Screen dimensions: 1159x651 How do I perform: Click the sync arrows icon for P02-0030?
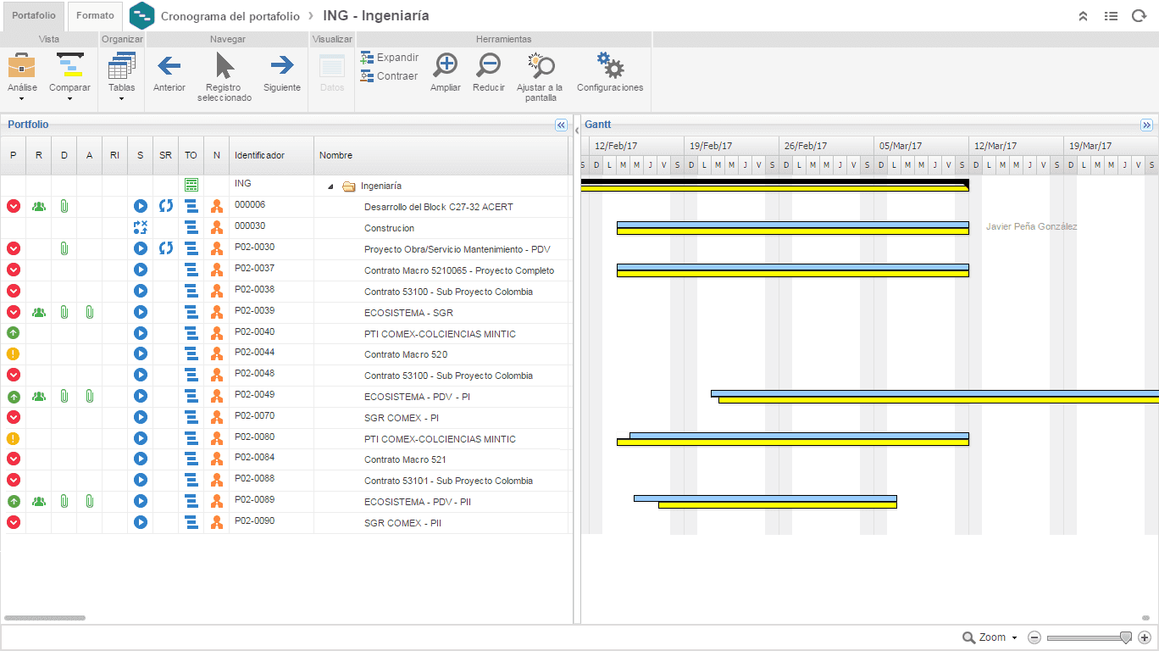165,248
